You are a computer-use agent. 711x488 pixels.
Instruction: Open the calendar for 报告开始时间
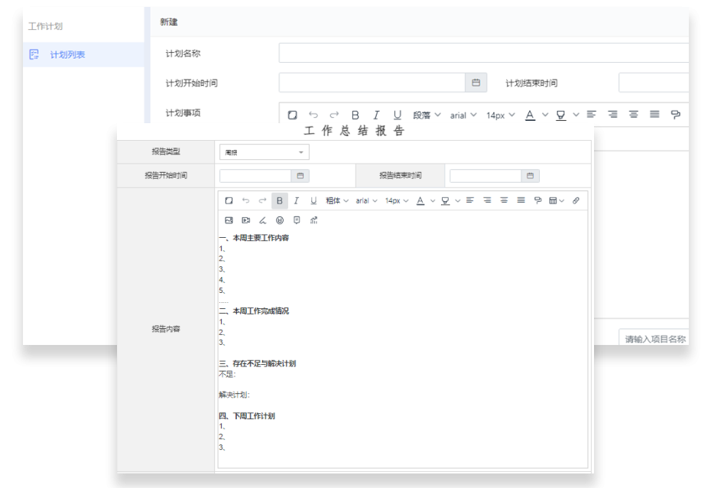300,175
